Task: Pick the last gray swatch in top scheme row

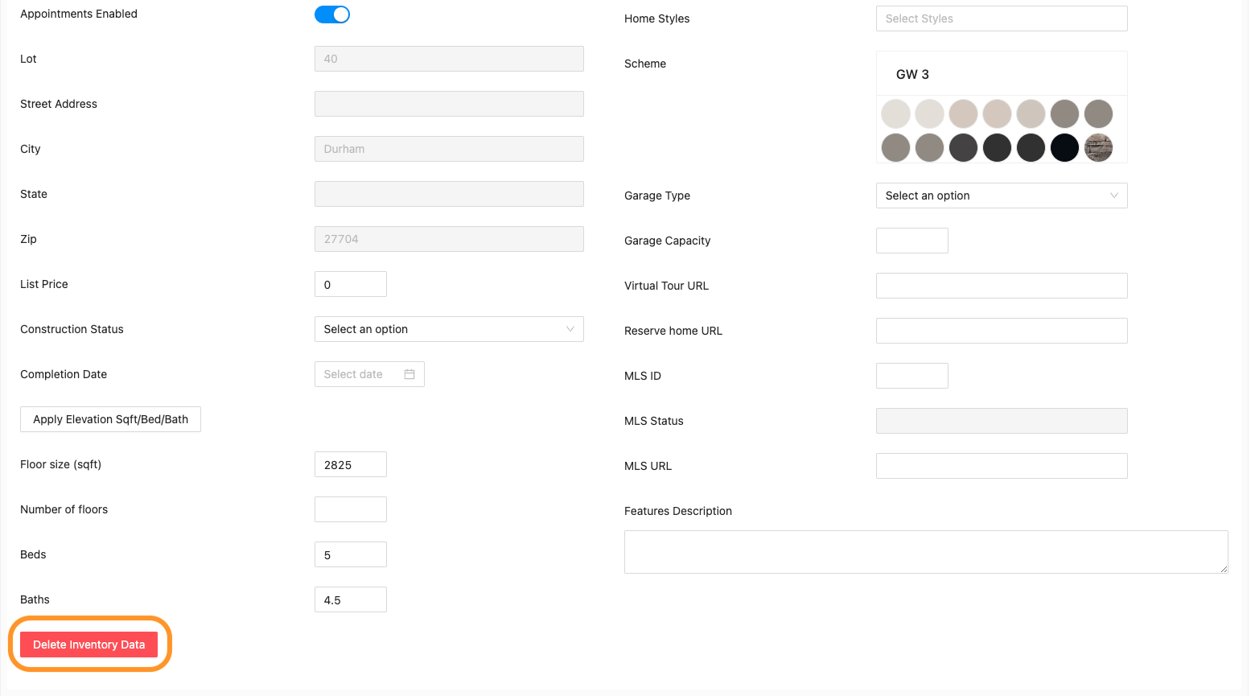Action: click(x=1098, y=114)
